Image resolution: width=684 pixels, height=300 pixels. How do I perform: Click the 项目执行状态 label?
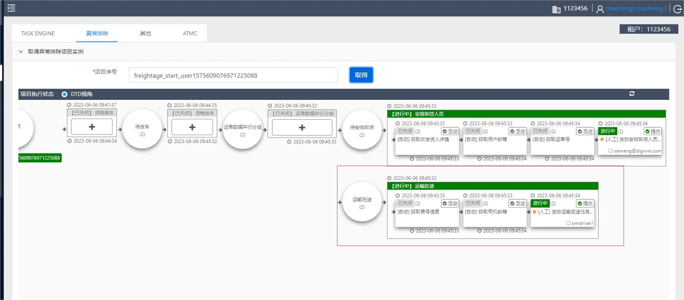pyautogui.click(x=37, y=94)
